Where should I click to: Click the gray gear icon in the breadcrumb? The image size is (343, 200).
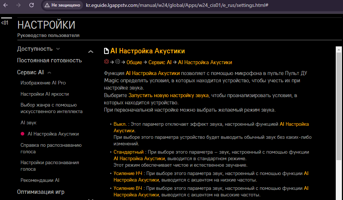click(x=117, y=62)
